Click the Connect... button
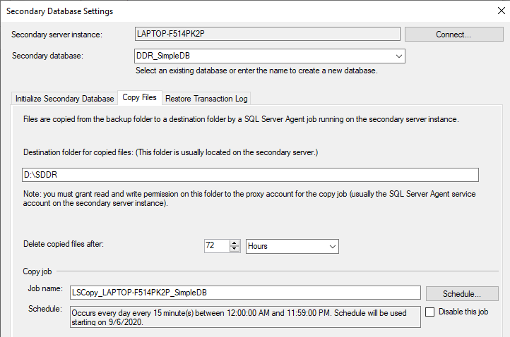 451,34
